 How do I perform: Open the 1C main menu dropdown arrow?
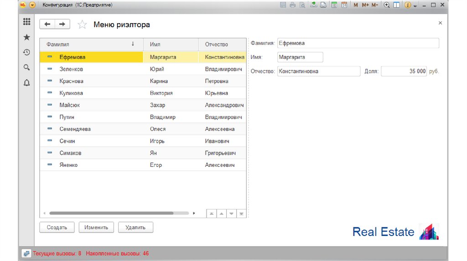tap(32, 5)
